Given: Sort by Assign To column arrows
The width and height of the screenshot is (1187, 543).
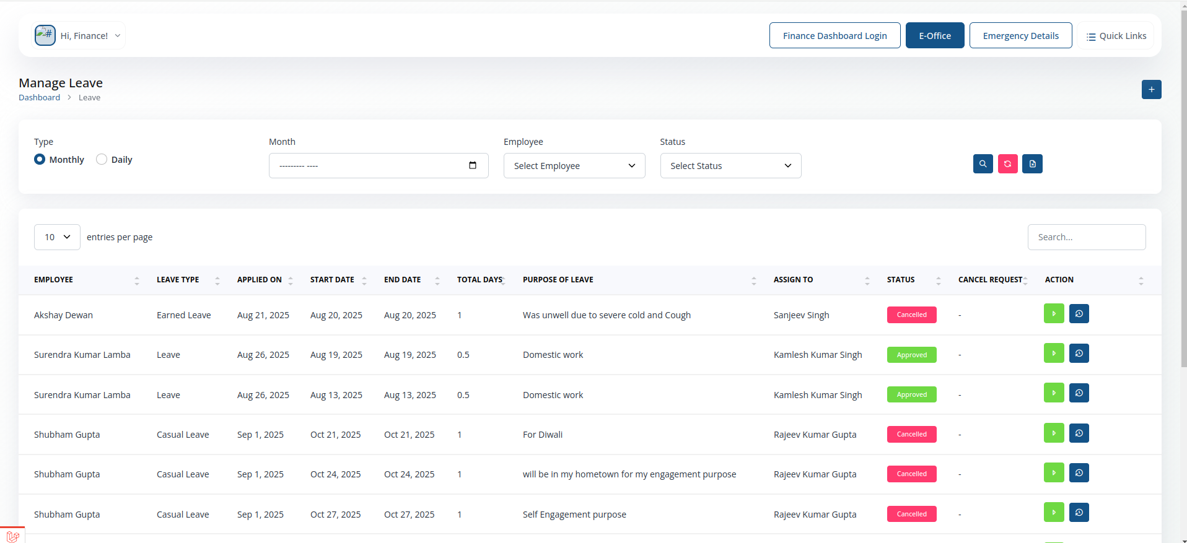Looking at the screenshot, I should (x=867, y=280).
